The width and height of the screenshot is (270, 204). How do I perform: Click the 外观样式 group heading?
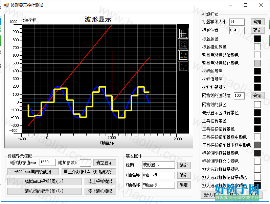pyautogui.click(x=210, y=14)
